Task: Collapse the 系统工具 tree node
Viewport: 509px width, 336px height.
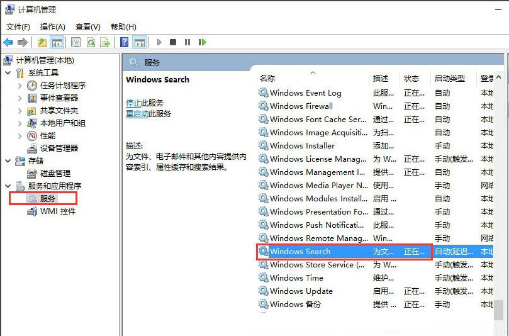Action: (x=8, y=73)
